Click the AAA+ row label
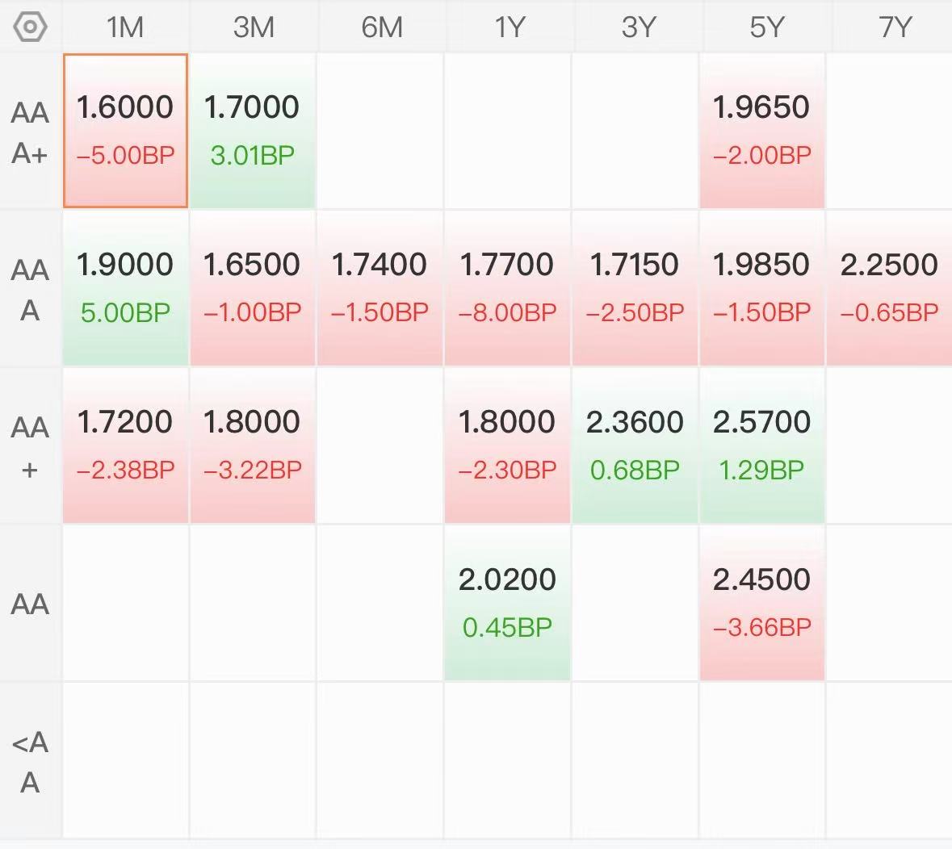 click(30, 132)
